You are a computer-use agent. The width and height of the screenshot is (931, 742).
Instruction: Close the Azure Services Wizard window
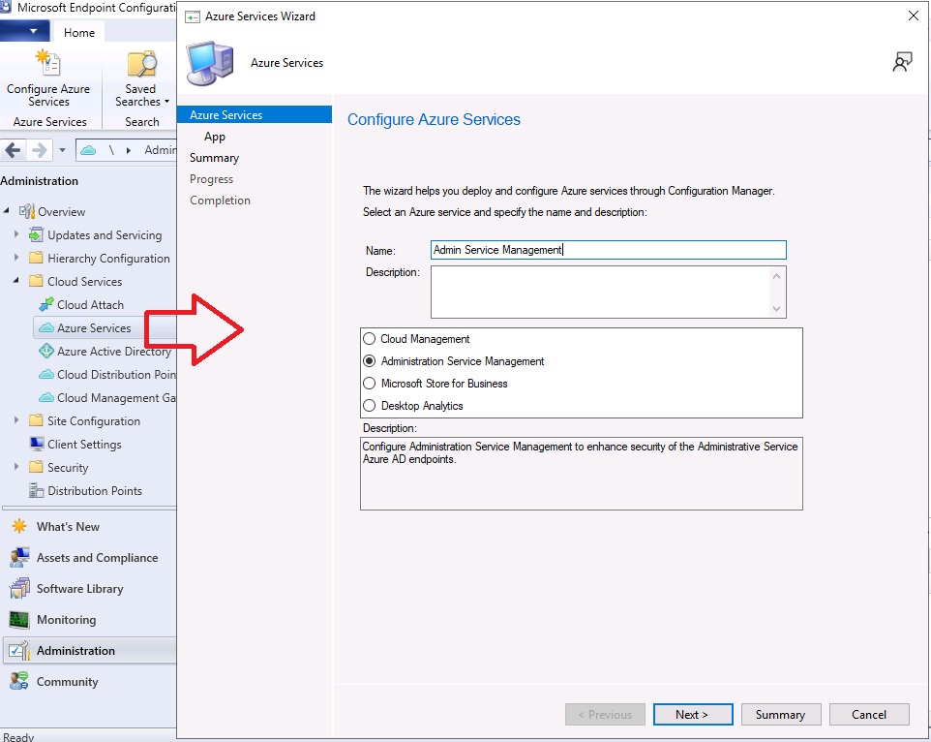pos(914,16)
